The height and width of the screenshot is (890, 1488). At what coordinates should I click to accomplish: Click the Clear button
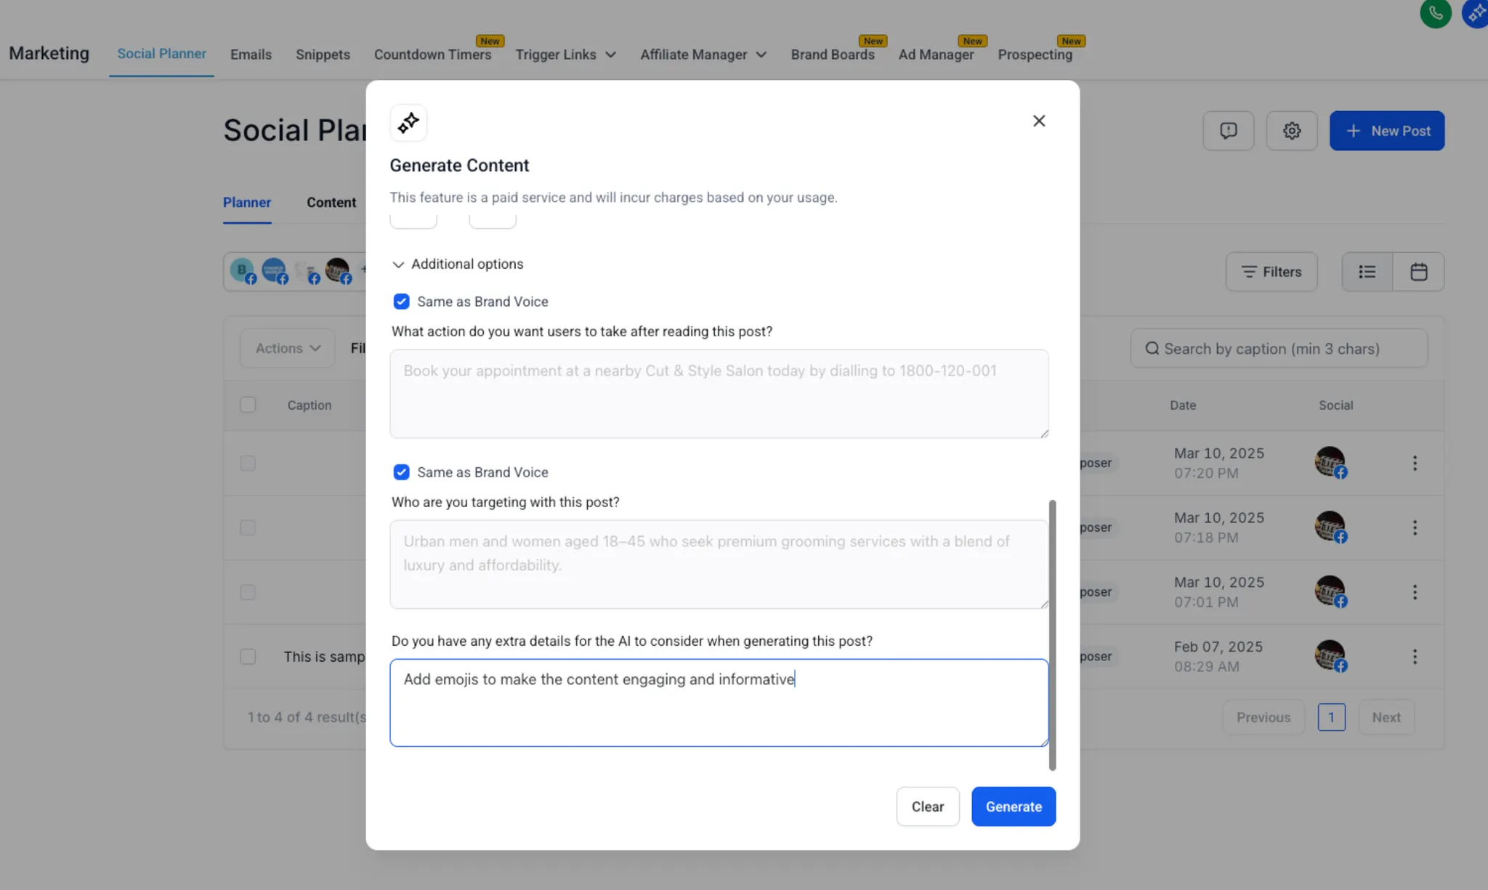pos(927,806)
